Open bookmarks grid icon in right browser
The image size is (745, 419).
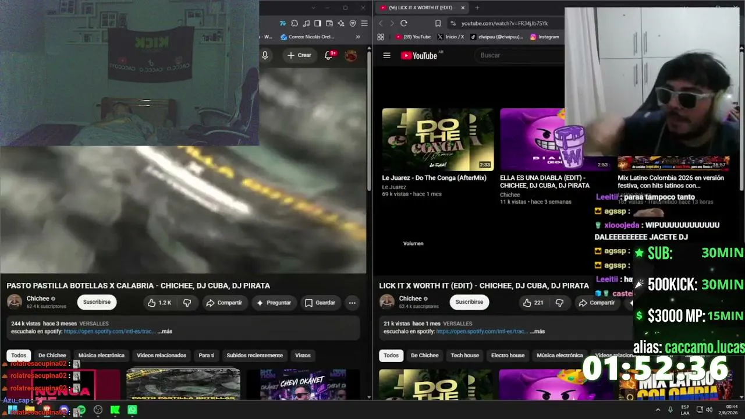click(x=381, y=37)
